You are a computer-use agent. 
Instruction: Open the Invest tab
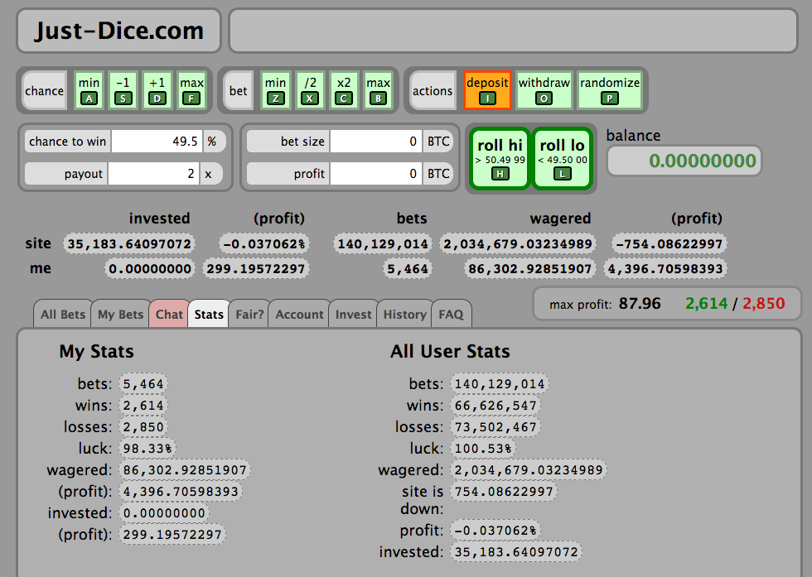click(353, 314)
